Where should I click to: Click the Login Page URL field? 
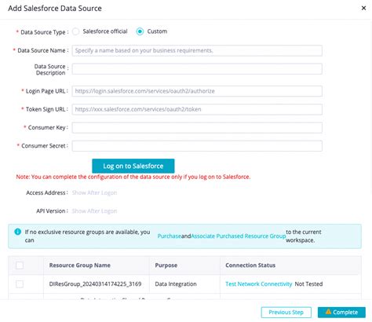pyautogui.click(x=197, y=91)
